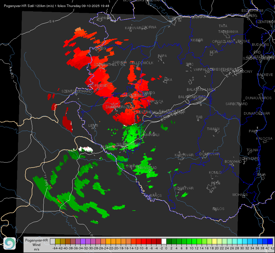The height and width of the screenshot is (253, 275).
Task: Select the LENTI town label
Action: (93, 126)
